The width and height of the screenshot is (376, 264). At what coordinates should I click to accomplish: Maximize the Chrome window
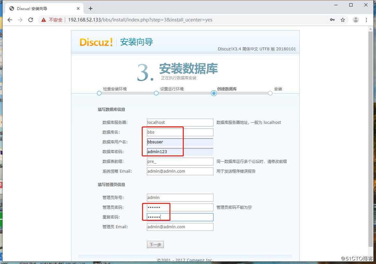point(351,5)
